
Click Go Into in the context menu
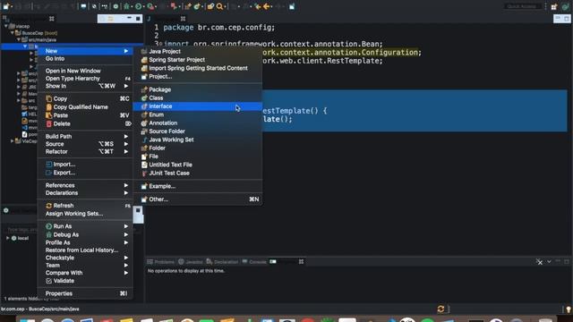click(x=85, y=59)
